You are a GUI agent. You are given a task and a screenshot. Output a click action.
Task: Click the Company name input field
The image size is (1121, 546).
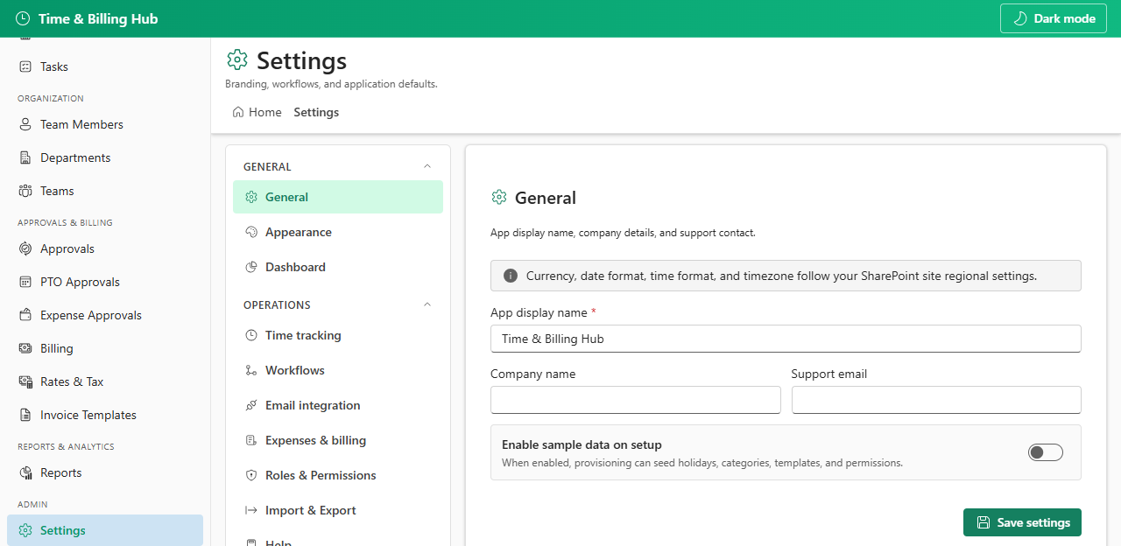(x=635, y=400)
